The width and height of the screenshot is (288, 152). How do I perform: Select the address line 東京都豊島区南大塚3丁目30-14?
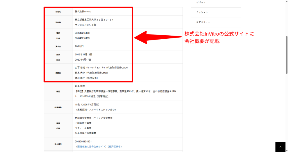click(x=94, y=20)
